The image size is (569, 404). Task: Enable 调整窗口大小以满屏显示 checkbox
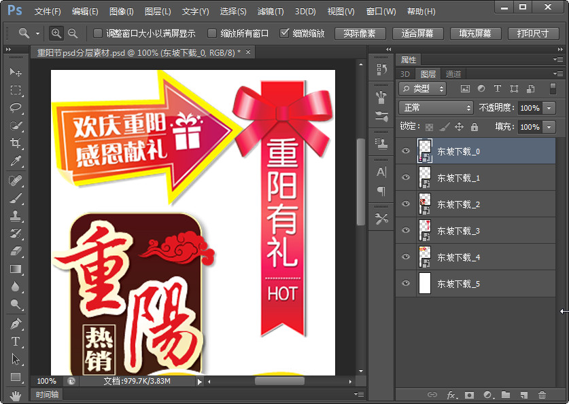point(98,33)
